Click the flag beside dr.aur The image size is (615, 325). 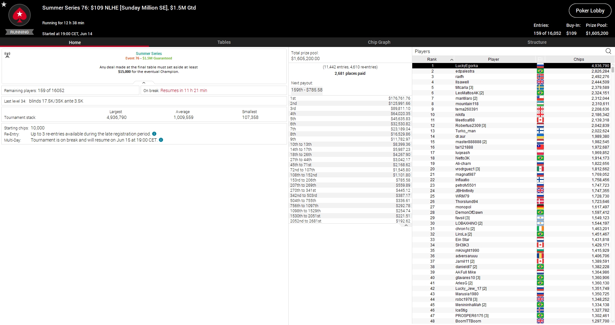coord(540,136)
